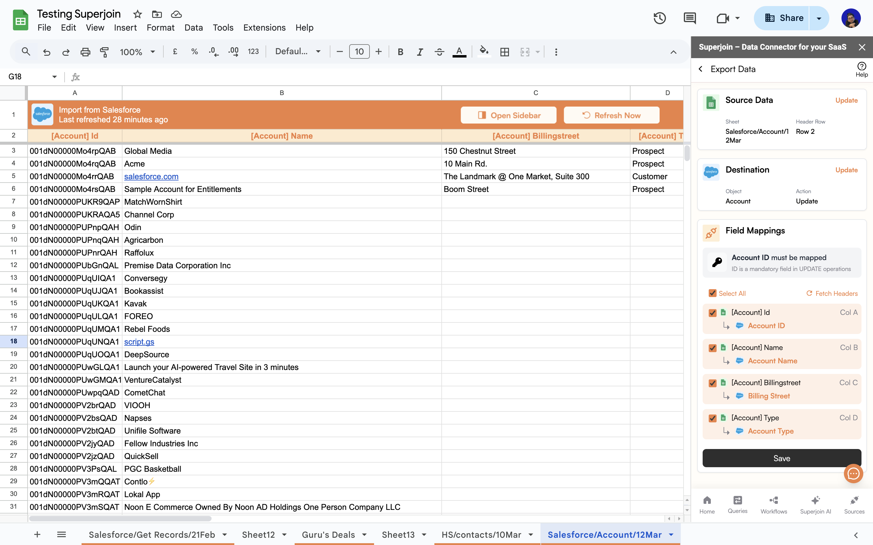Screen dimensions: 873x545
Task: Open the fill color paint bucket
Action: [484, 52]
